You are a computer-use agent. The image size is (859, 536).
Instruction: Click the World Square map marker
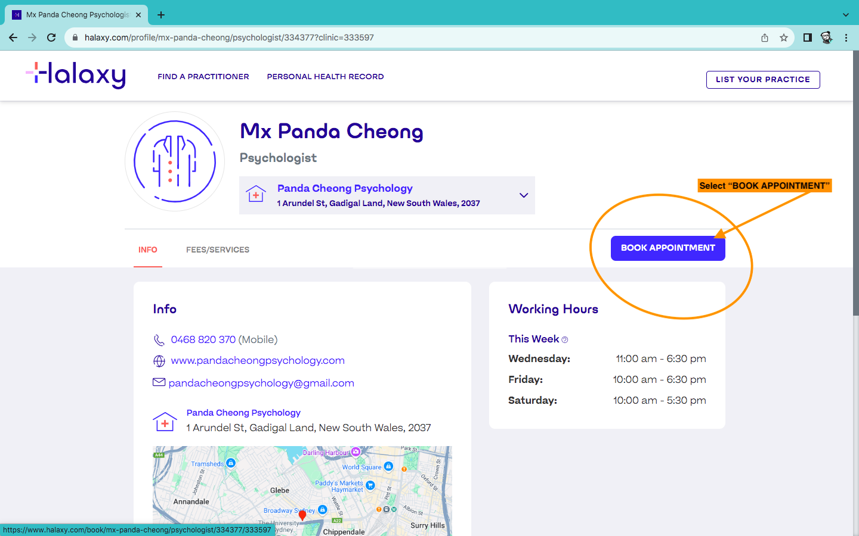point(388,466)
